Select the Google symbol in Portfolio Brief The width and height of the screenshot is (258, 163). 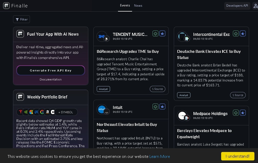[x=42, y=112]
